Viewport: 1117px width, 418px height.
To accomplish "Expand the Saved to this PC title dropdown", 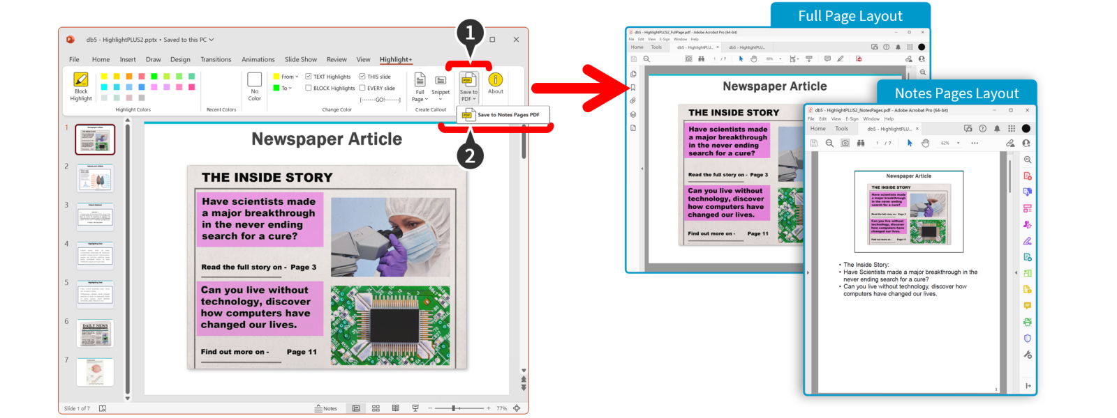I will [212, 40].
